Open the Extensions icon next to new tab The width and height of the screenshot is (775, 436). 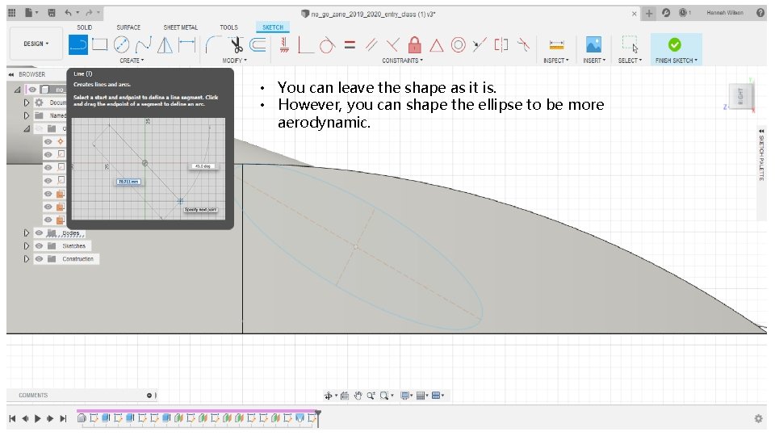pos(666,13)
